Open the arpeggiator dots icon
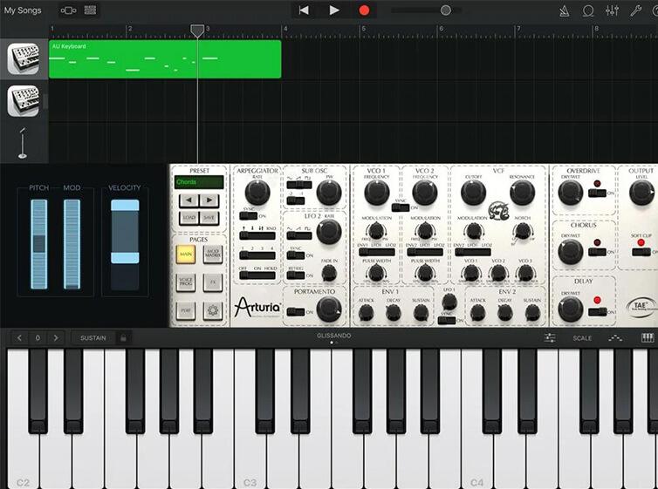Viewport: 658px width, 489px height. pos(615,337)
